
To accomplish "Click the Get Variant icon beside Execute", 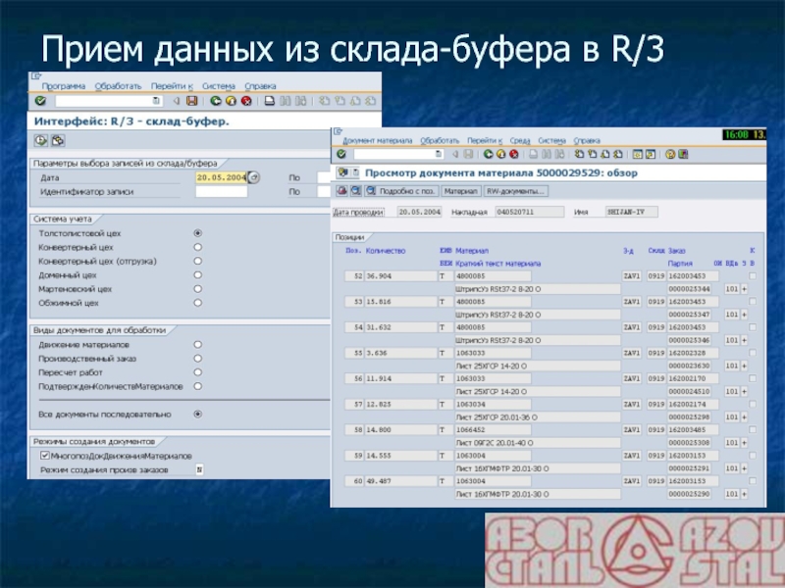I will click(x=58, y=140).
